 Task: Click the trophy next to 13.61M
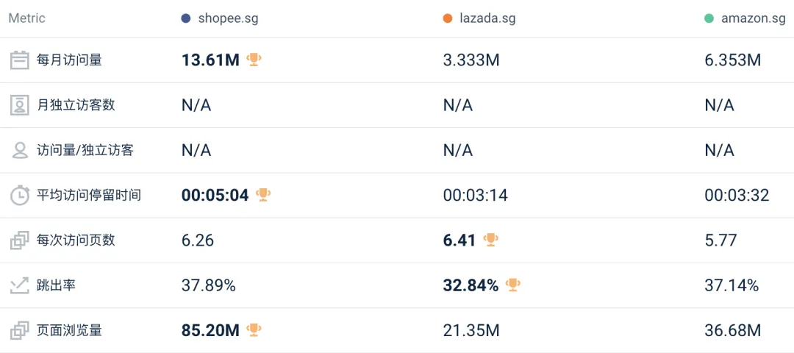click(x=254, y=60)
